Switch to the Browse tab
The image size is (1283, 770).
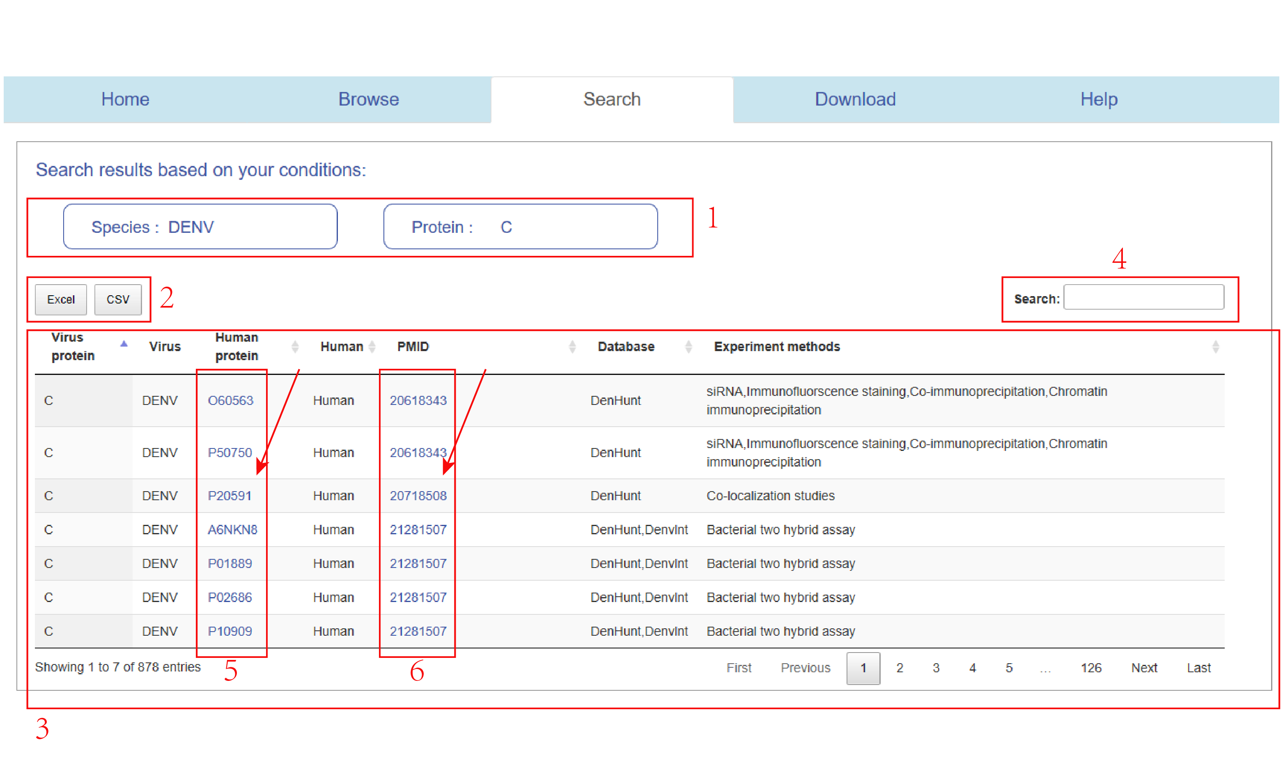pyautogui.click(x=368, y=99)
